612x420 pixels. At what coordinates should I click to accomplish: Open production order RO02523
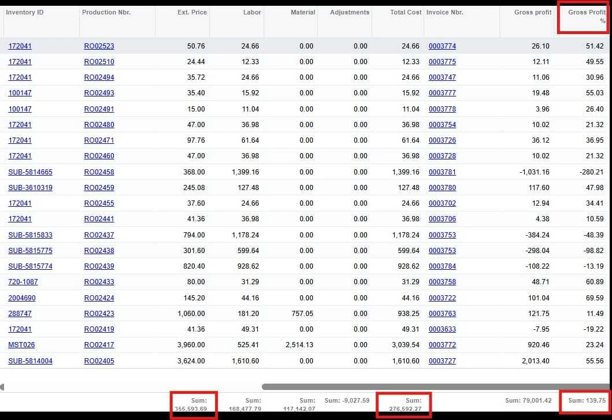click(99, 46)
